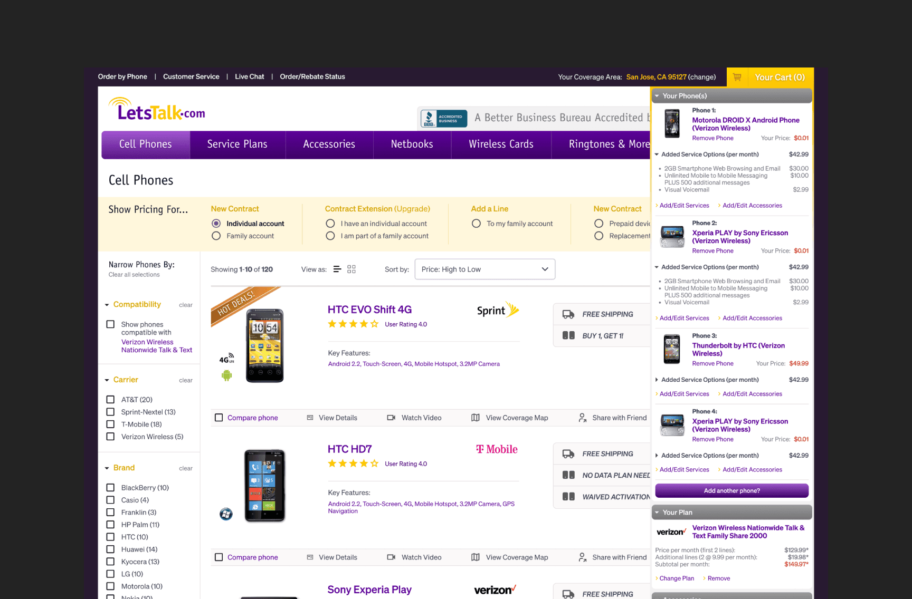Switch to grid view icon
Screen dimensions: 912x599
click(x=351, y=269)
